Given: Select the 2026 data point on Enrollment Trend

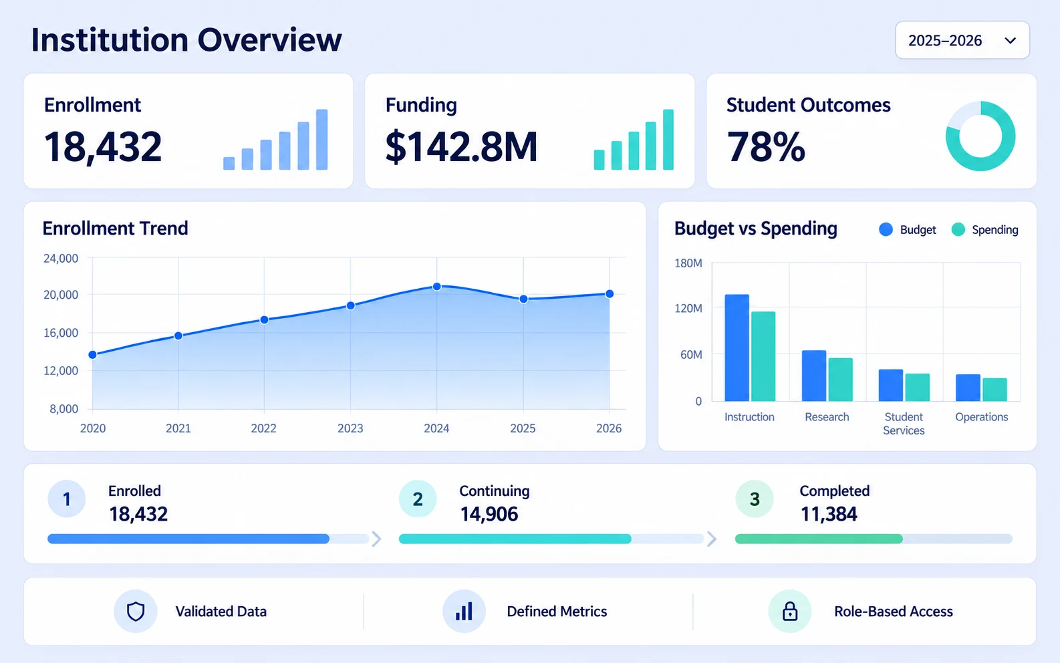Looking at the screenshot, I should (x=610, y=293).
